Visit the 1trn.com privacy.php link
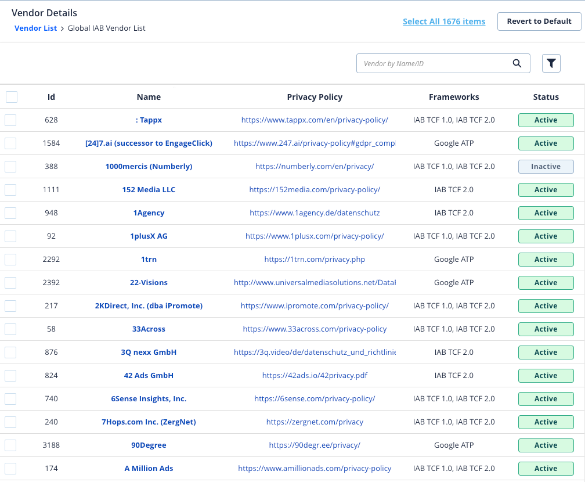585x482 pixels. [315, 260]
